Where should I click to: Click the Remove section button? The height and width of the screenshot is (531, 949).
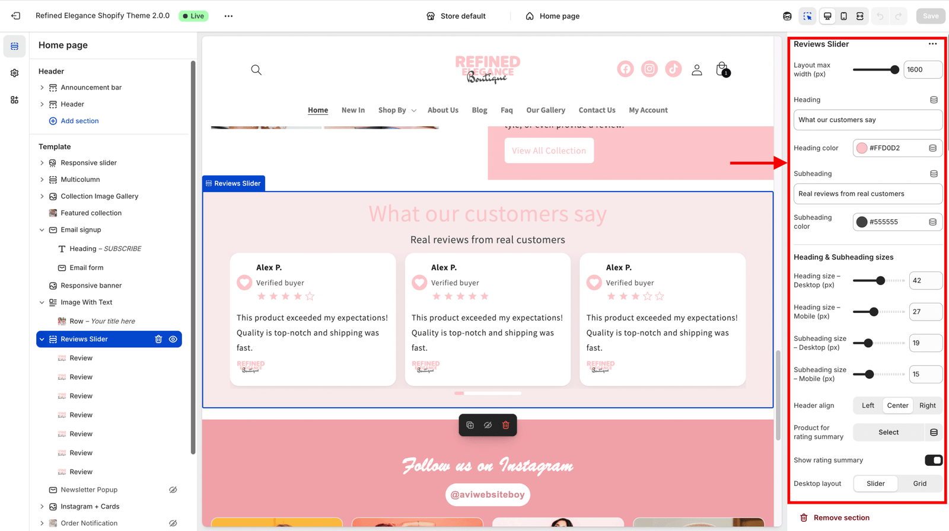pos(840,518)
